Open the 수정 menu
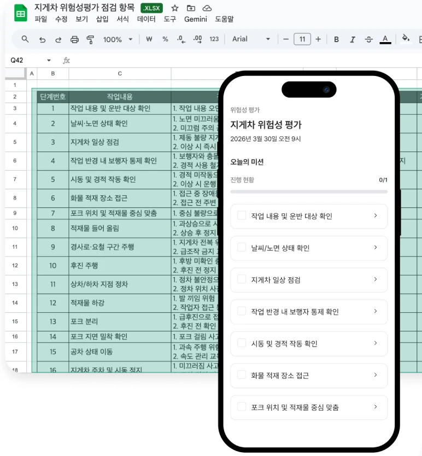Viewport: 422px width, 456px height. [x=61, y=19]
